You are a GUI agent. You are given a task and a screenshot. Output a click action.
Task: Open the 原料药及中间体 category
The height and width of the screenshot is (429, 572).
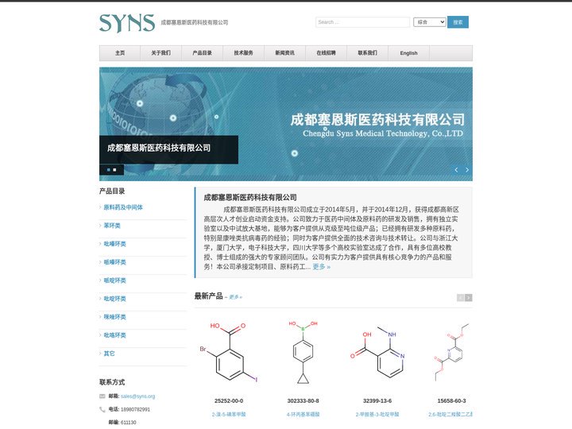click(x=123, y=207)
